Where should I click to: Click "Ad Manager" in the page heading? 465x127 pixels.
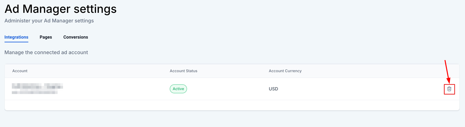[x=37, y=9]
